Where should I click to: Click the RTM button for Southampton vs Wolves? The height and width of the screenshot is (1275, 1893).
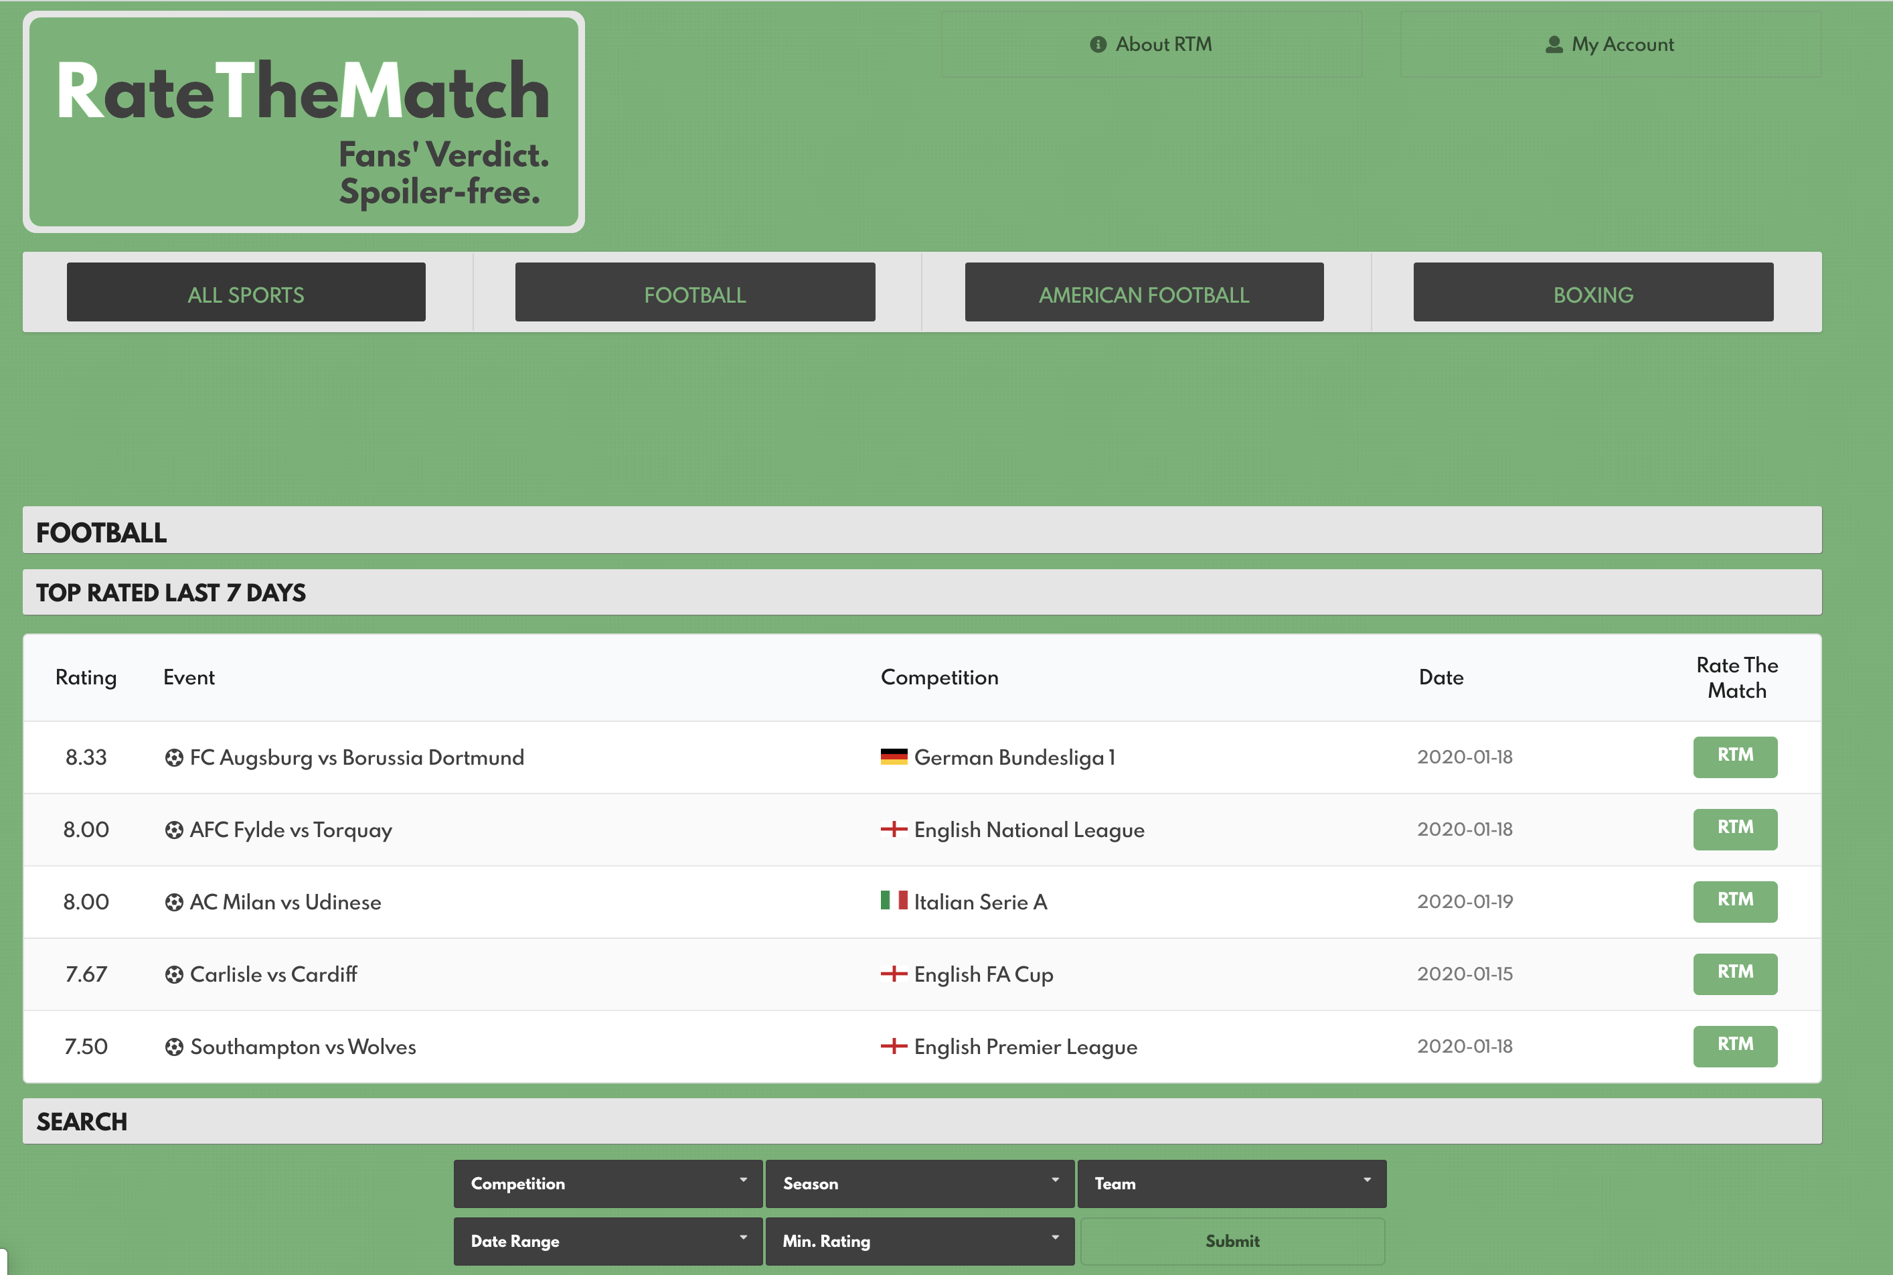click(x=1735, y=1047)
